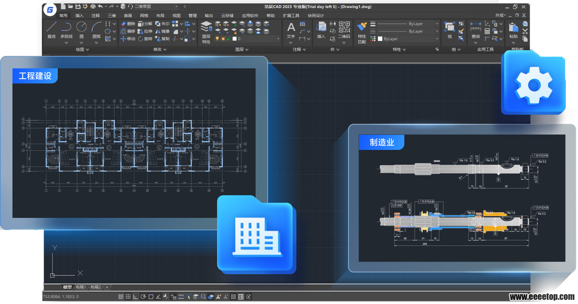Image resolution: width=578 pixels, height=304 pixels.
Task: Click the 文字 text tool
Action: (x=291, y=30)
